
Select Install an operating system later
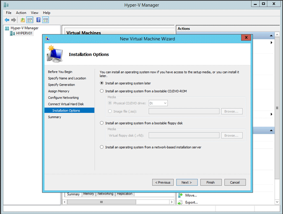(102, 83)
